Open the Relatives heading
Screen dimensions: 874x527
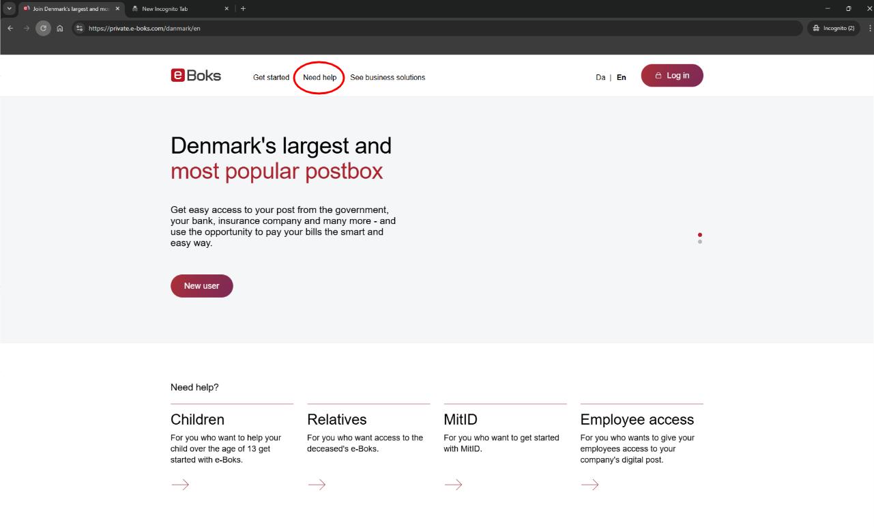click(337, 419)
